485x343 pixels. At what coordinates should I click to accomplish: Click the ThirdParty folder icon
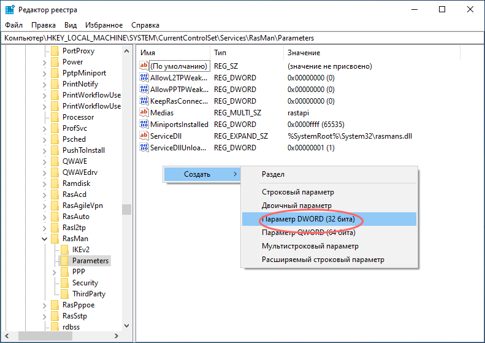tap(64, 294)
